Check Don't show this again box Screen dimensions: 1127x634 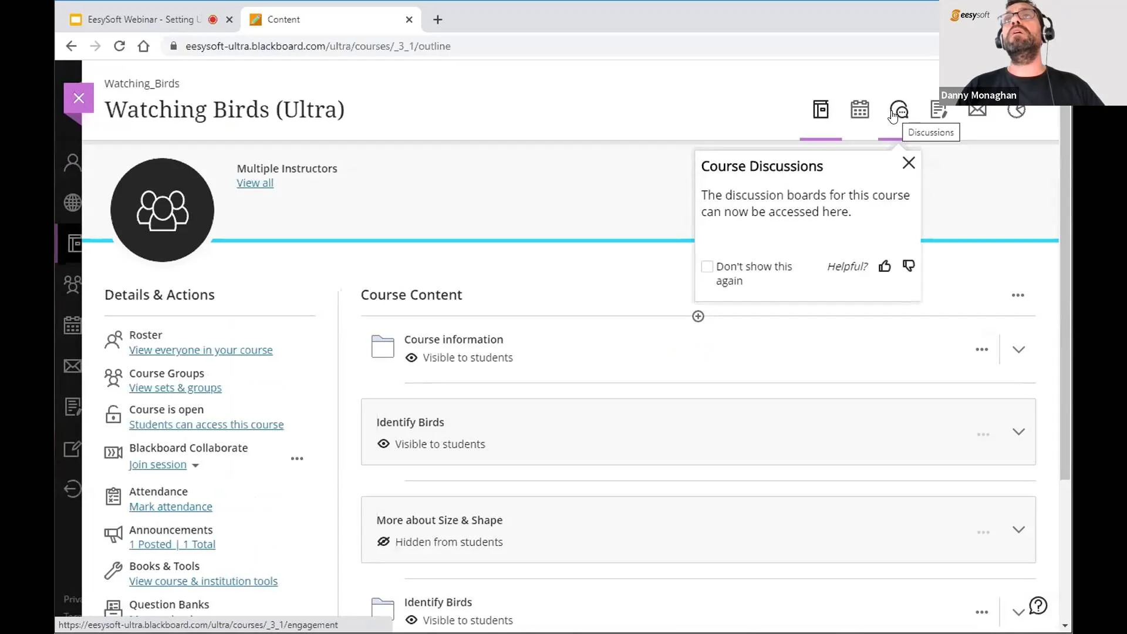[x=707, y=267]
